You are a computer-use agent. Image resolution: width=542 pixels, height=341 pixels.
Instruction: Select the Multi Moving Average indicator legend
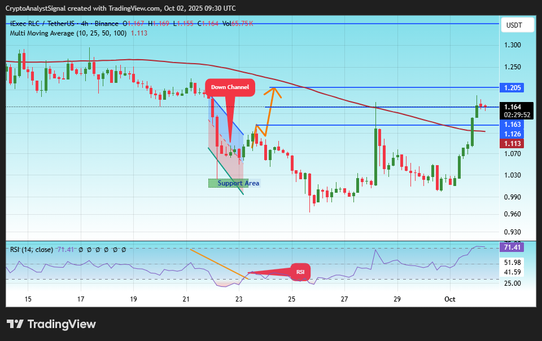(x=68, y=33)
